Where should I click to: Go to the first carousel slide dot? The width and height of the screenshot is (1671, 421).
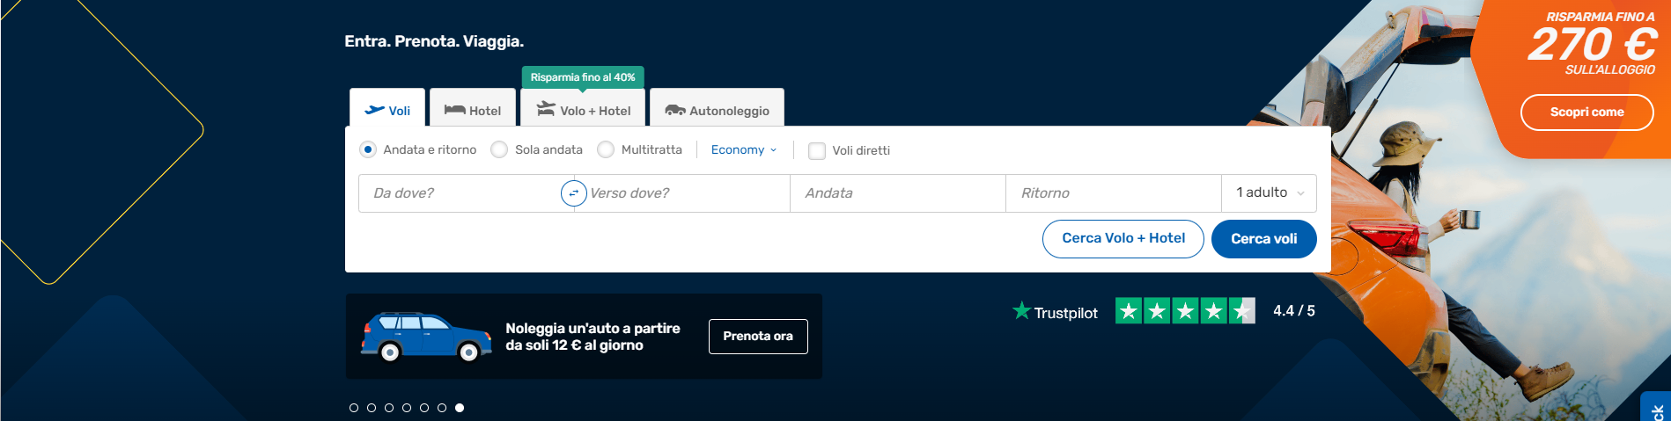(354, 408)
